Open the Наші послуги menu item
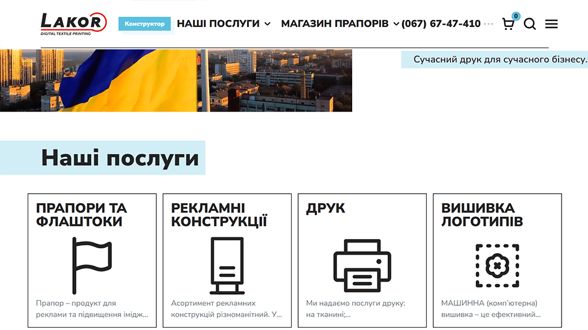 point(218,23)
